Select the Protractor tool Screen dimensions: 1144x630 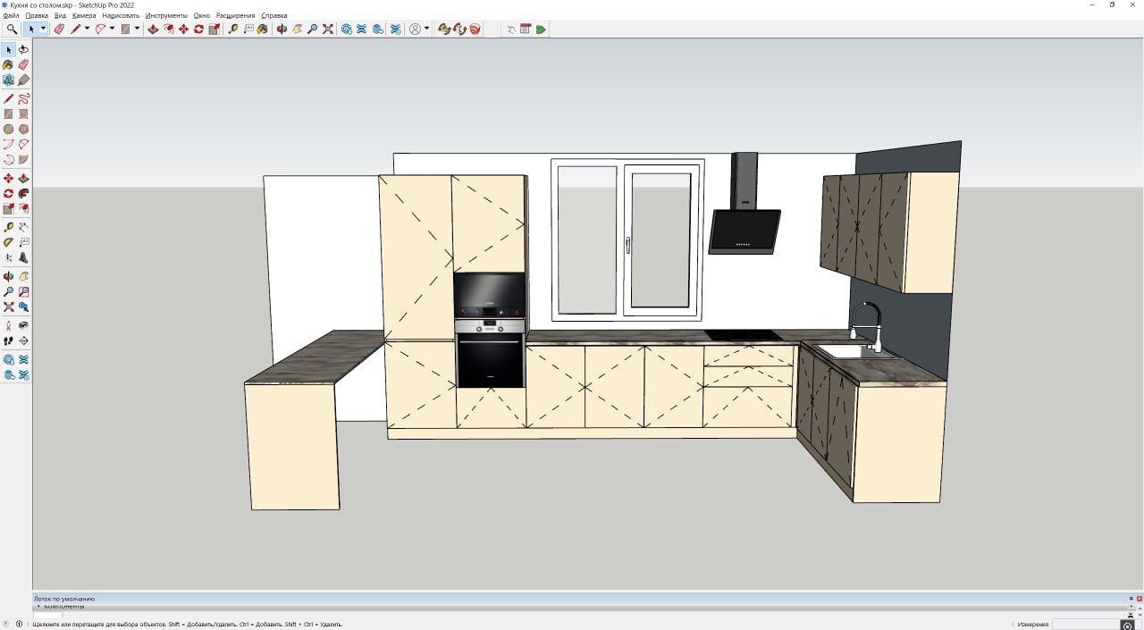(8, 242)
